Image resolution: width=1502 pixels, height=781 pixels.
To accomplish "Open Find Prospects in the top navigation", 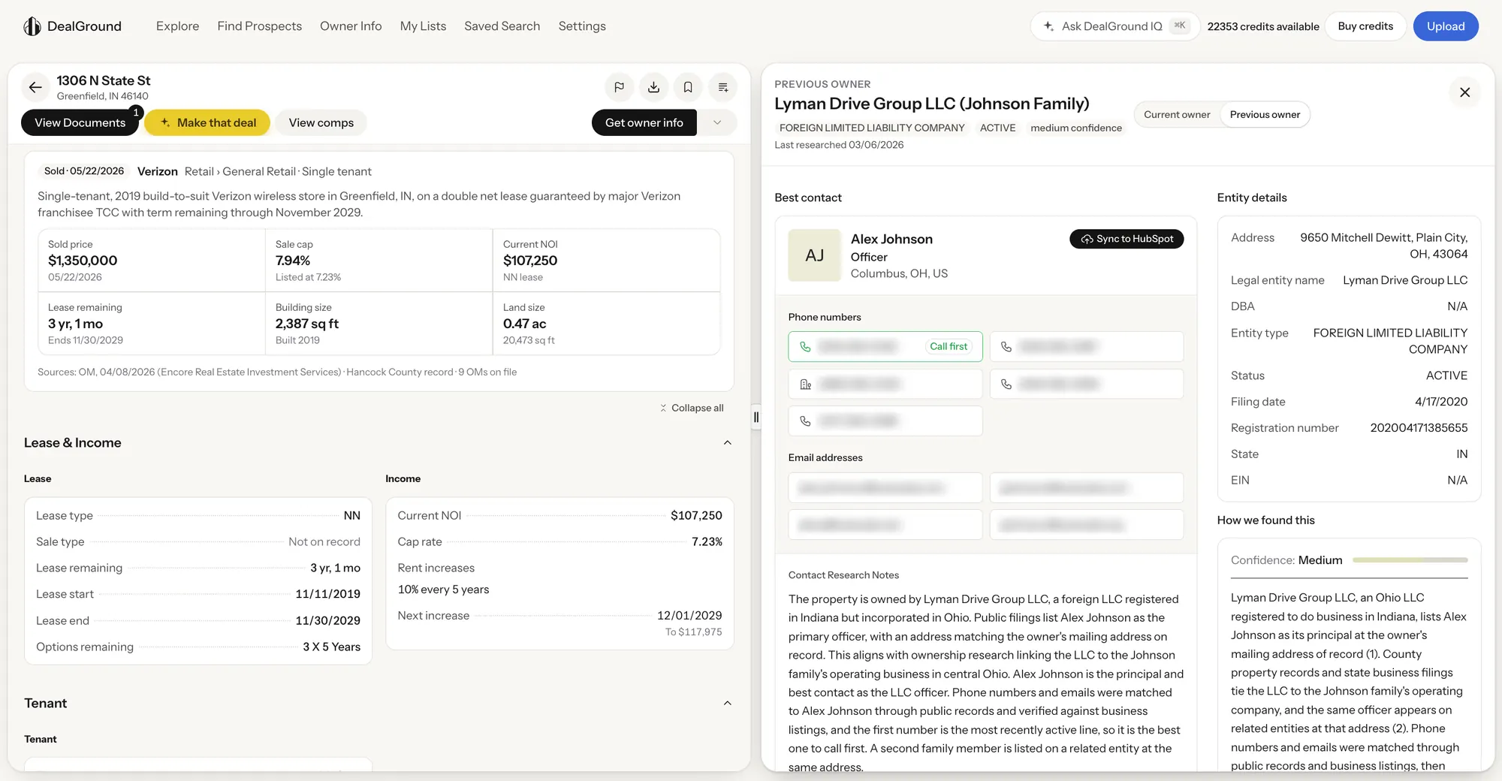I will click(259, 26).
